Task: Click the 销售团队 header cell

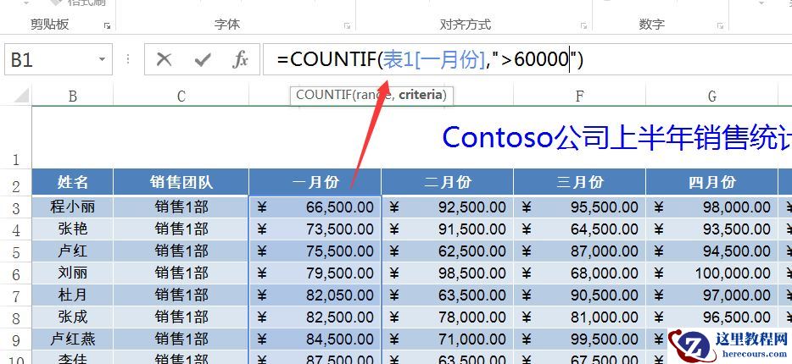Action: coord(181,182)
